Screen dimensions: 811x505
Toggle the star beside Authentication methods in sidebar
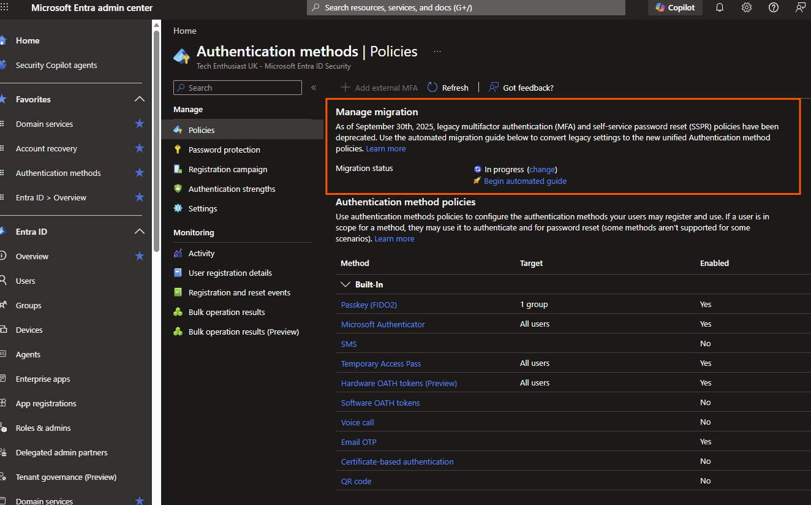[140, 173]
